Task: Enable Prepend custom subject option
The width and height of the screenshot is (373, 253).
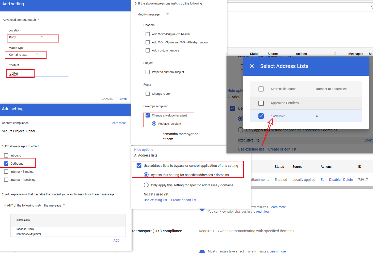Action: 148,72
